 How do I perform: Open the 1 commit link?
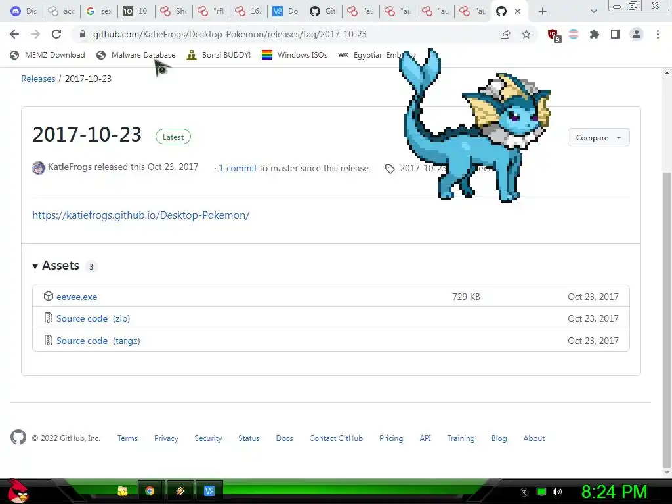click(x=238, y=168)
